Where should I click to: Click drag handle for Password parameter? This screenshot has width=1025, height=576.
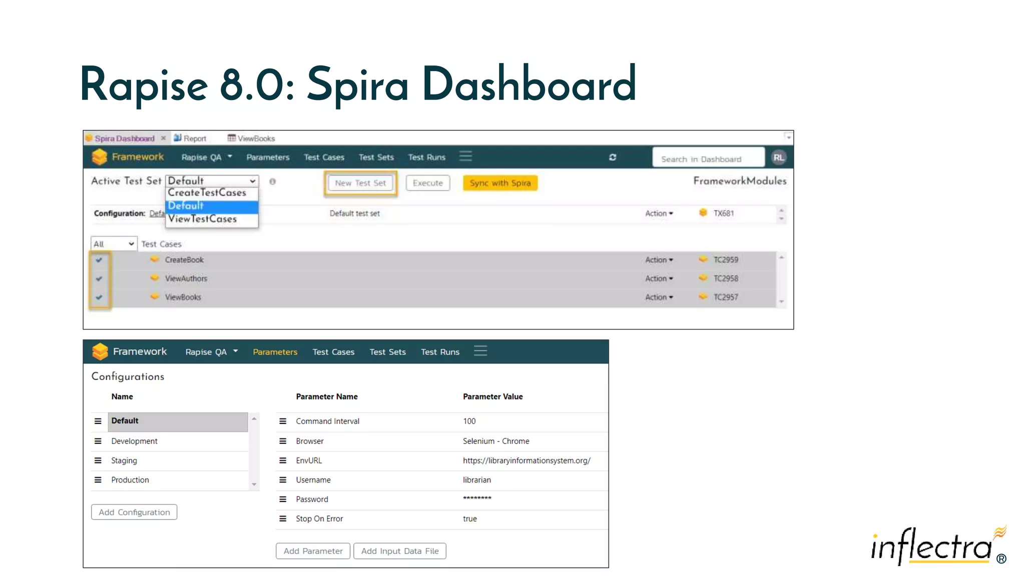pos(283,499)
